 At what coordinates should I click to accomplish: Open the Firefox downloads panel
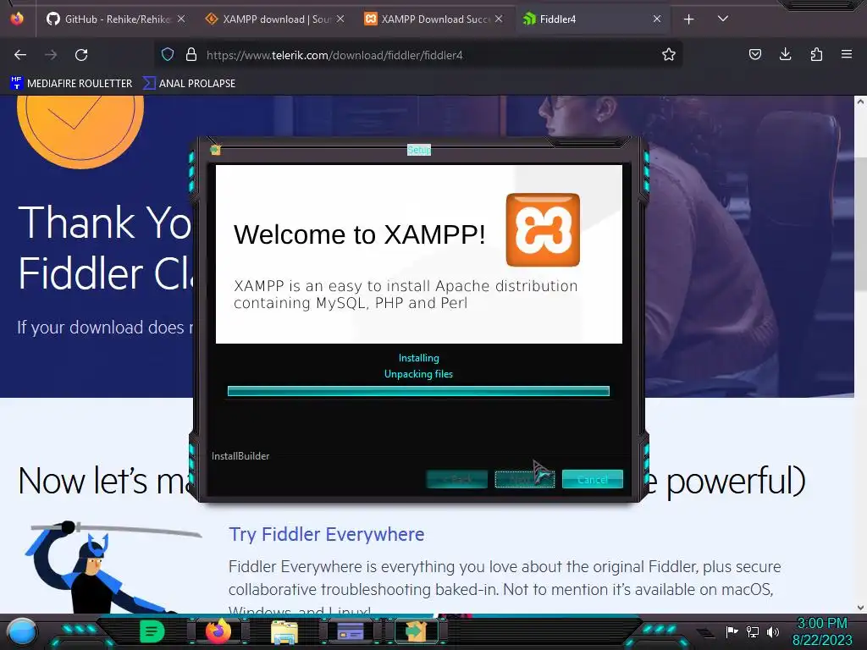785,54
